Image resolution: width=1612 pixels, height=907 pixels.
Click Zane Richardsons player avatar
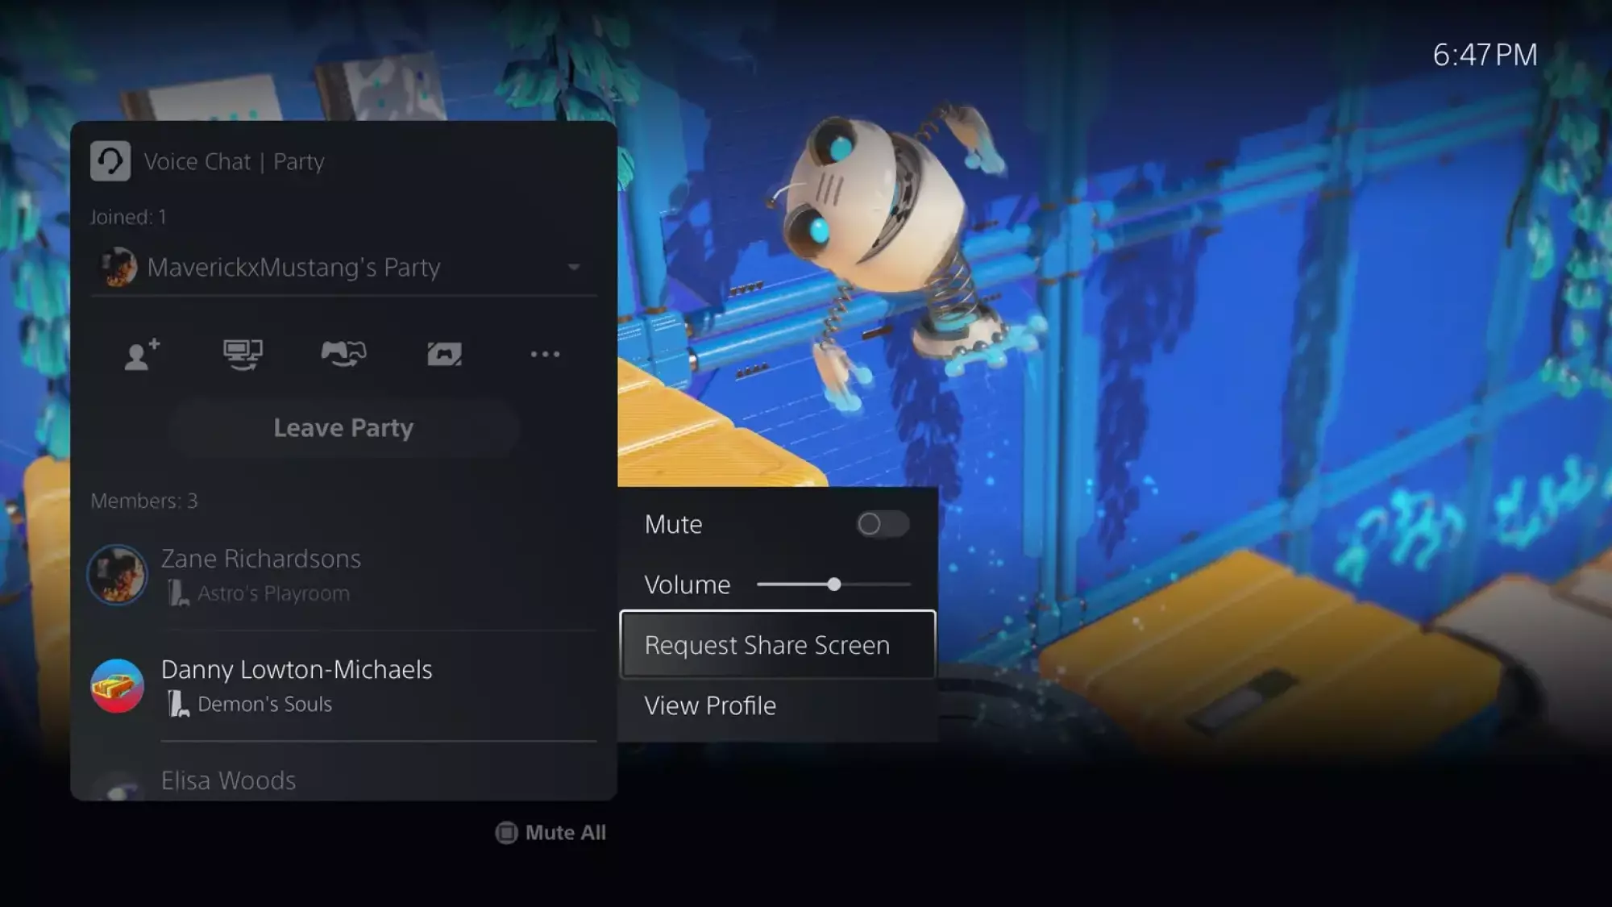(x=116, y=572)
